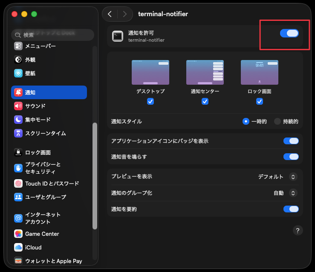Select ユーザとグループ in sidebar
315x272 pixels.
tap(46, 197)
